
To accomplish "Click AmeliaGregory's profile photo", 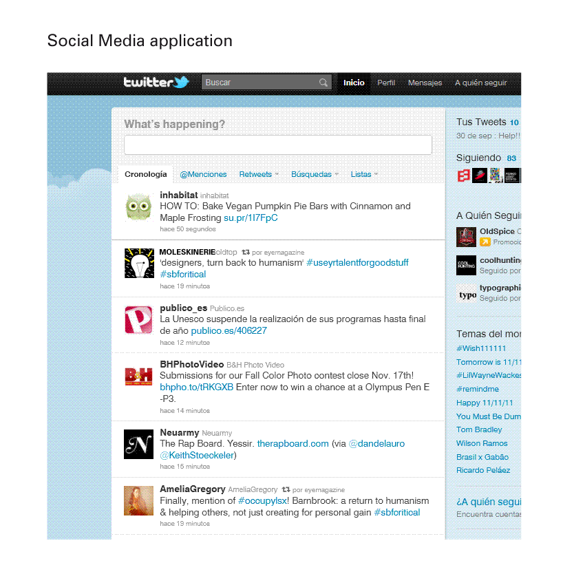I will pos(138,500).
